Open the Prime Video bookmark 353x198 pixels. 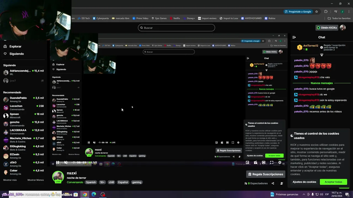point(140,18)
